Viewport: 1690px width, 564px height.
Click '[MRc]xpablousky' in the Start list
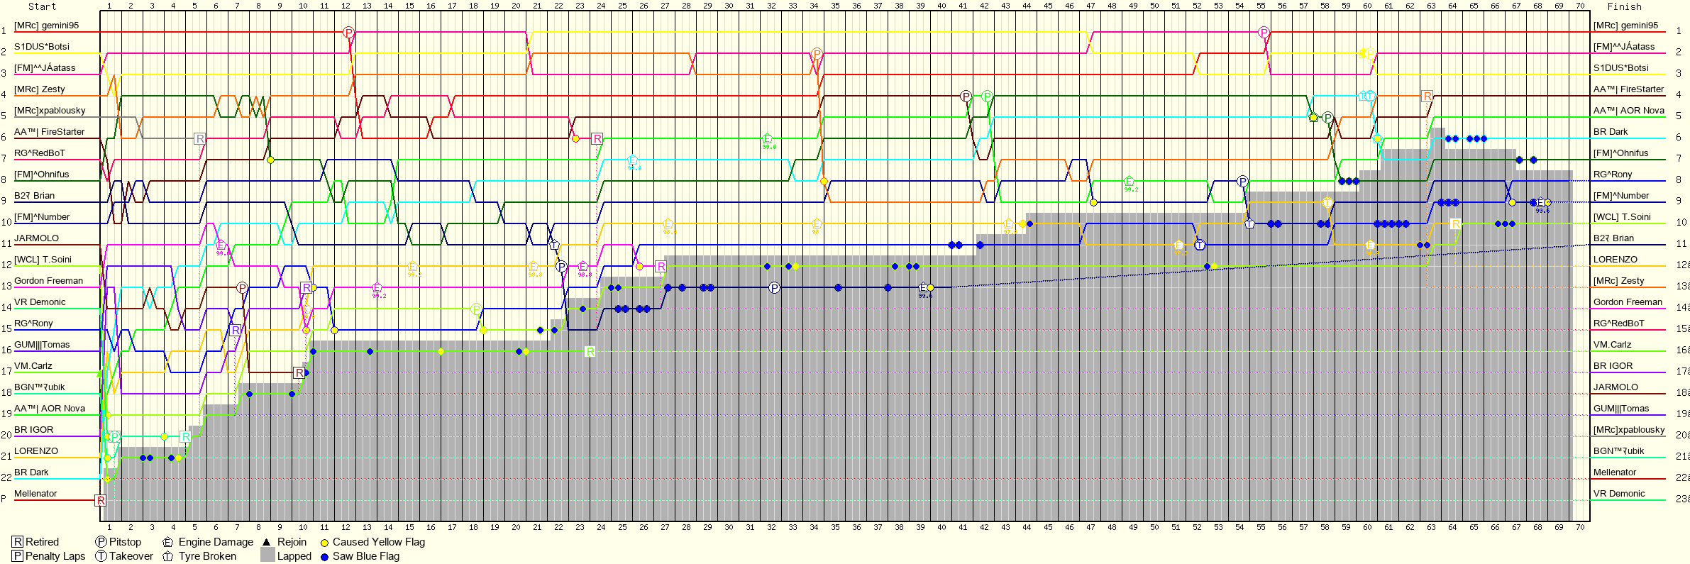(x=50, y=111)
